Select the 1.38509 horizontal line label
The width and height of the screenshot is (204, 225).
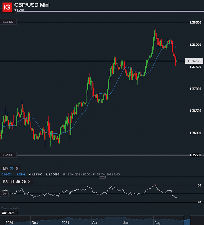(8, 22)
